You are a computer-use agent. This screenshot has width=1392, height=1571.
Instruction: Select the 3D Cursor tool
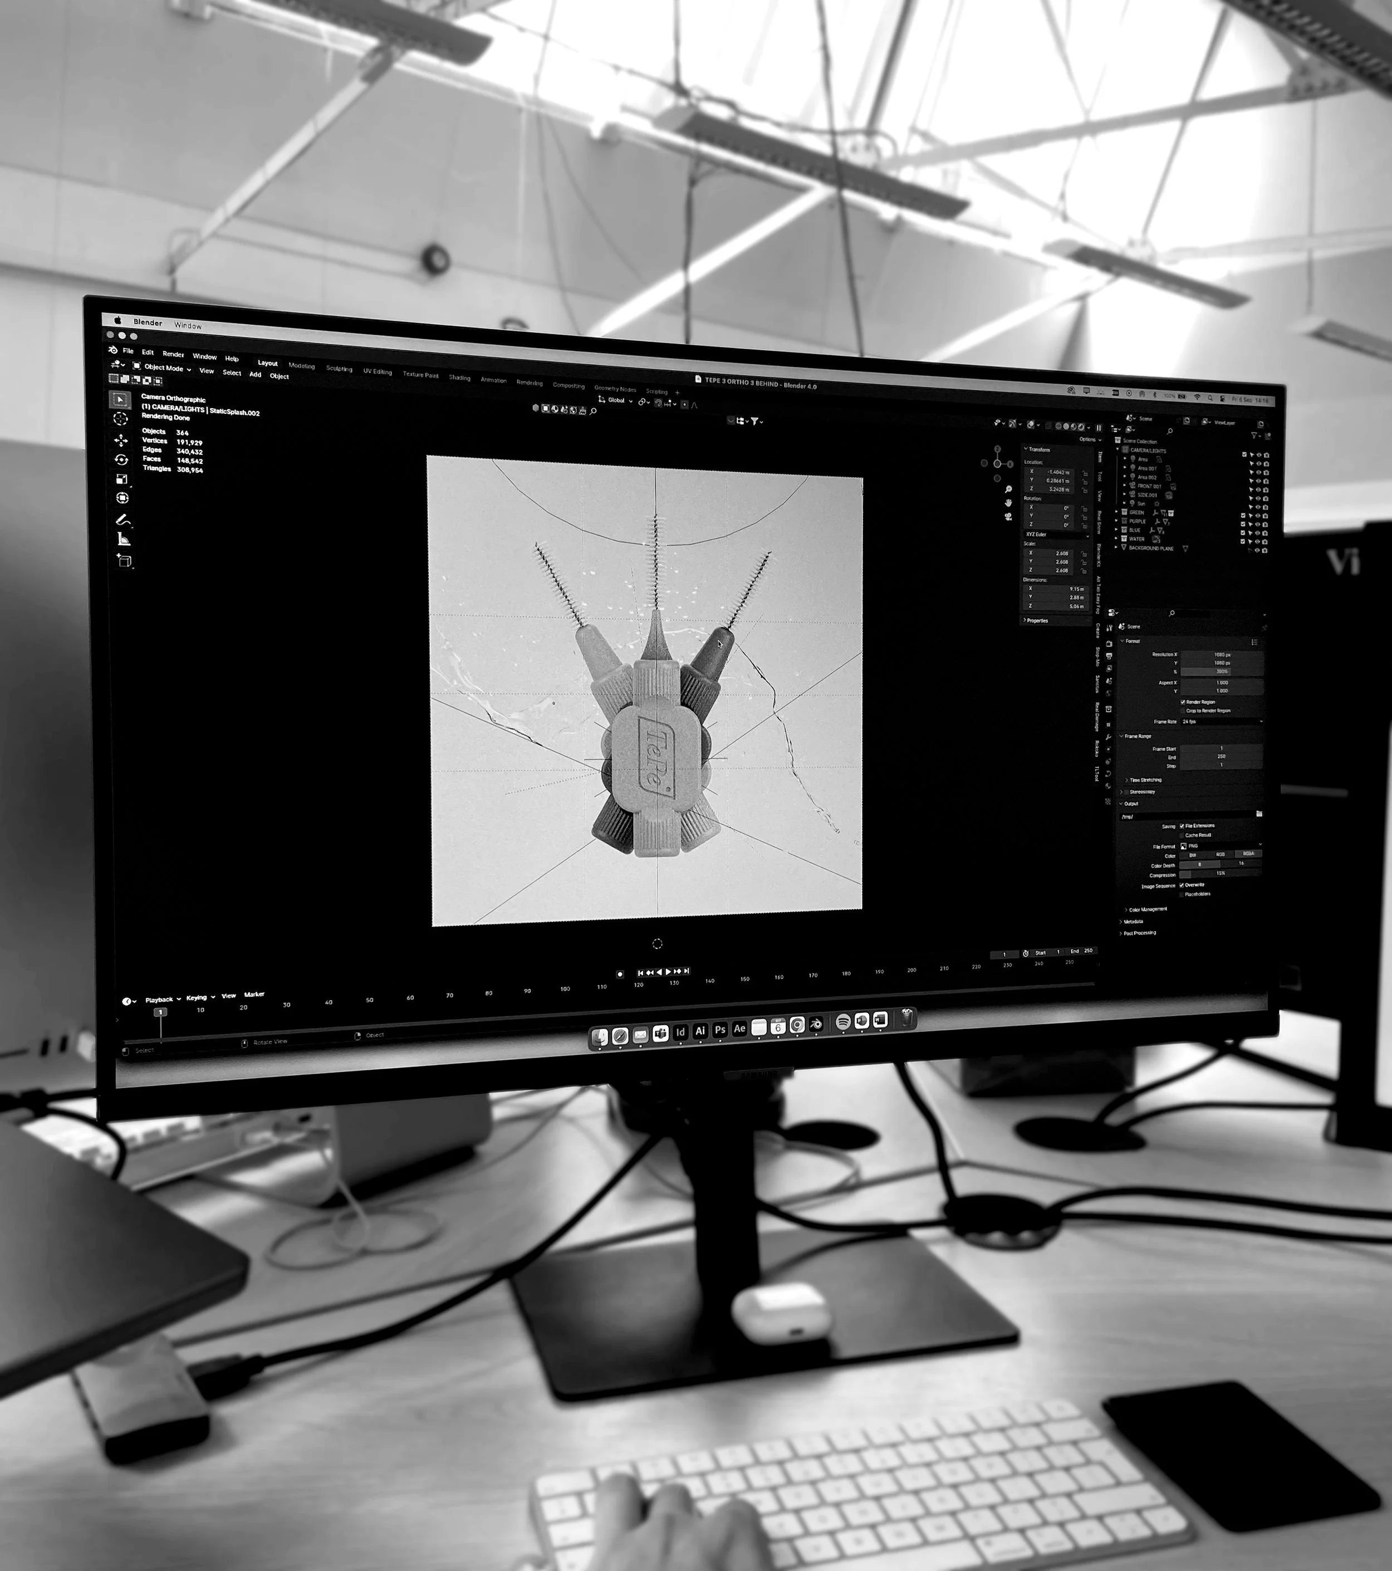coord(121,419)
